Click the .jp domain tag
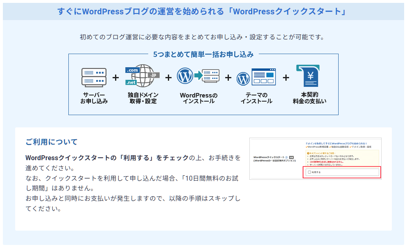Viewport: 407px width, 247px height. pos(154,75)
